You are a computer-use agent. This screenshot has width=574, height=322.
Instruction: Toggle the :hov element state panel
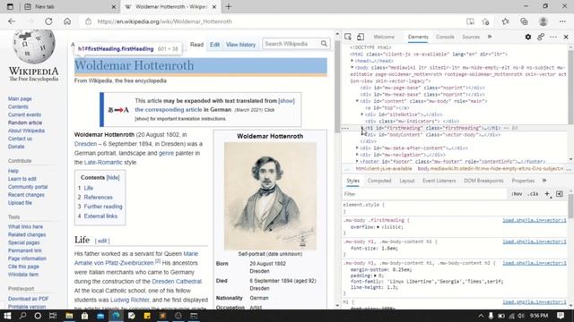[x=517, y=194]
